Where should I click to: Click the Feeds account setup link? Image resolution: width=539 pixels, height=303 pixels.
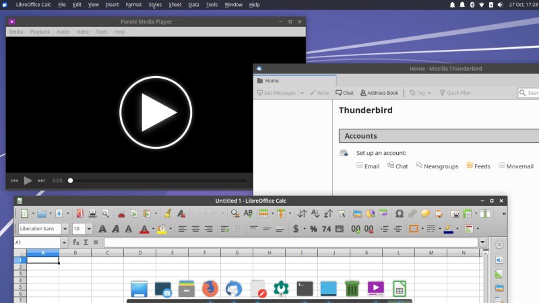pyautogui.click(x=478, y=166)
